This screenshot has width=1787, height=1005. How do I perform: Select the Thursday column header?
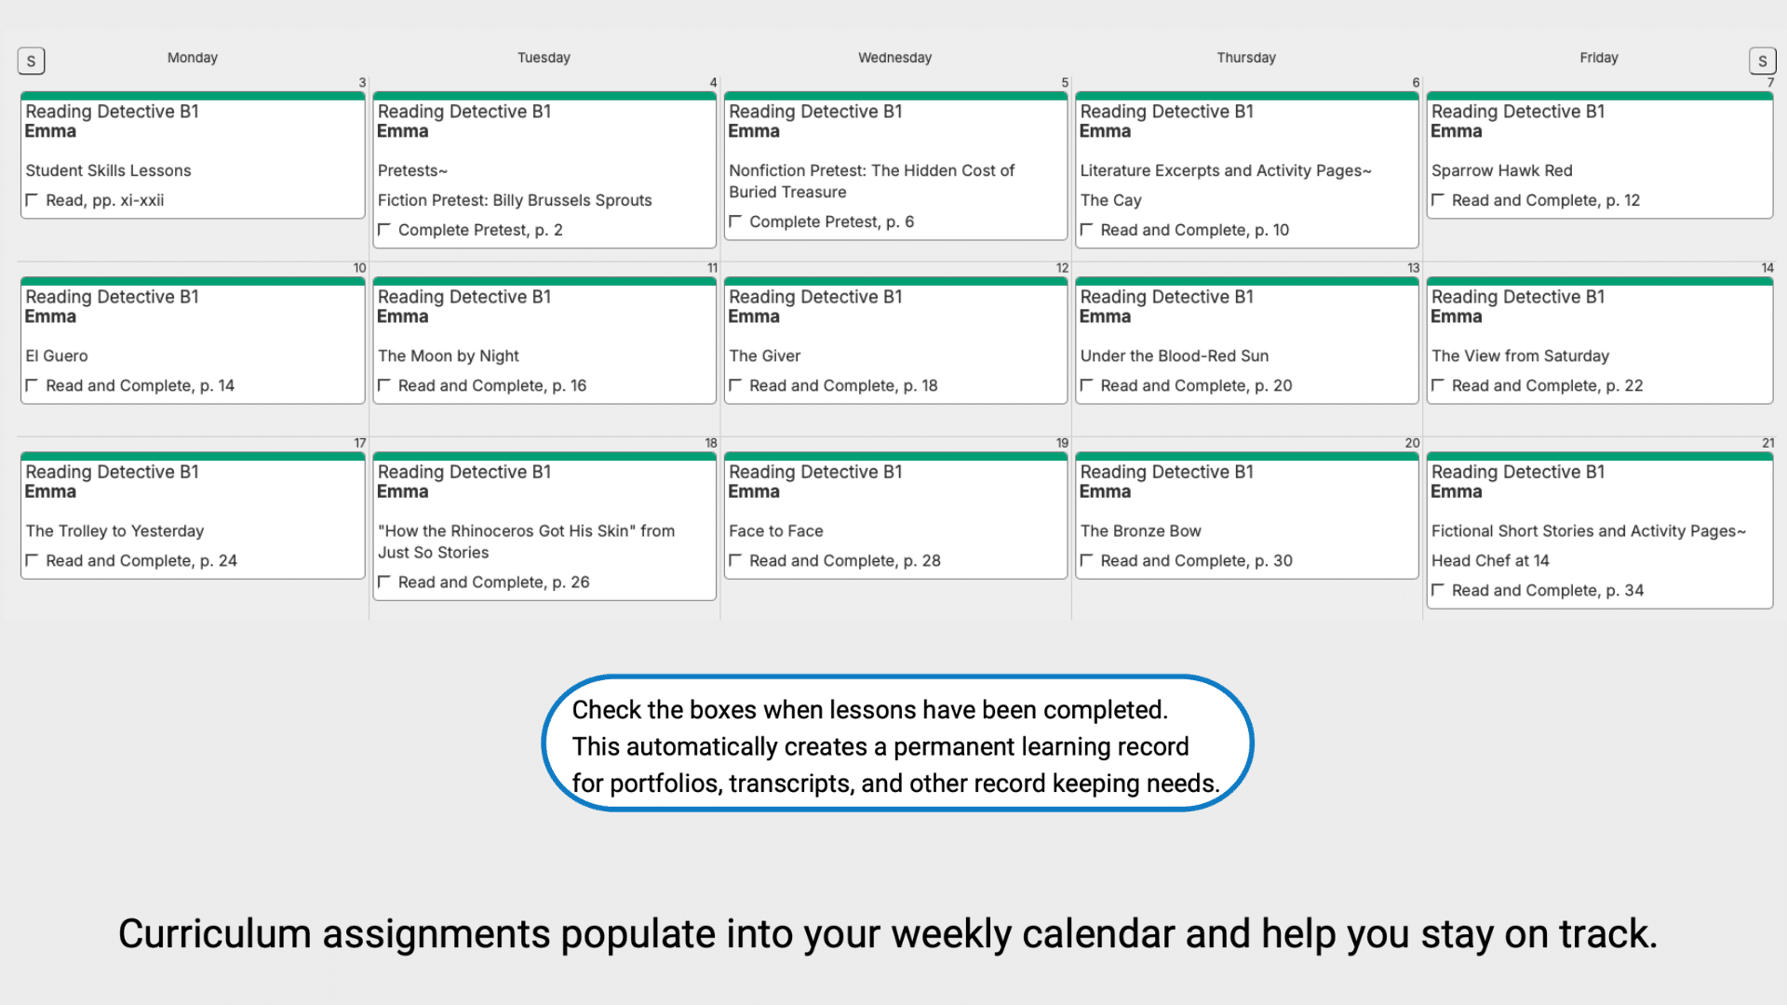tap(1246, 58)
